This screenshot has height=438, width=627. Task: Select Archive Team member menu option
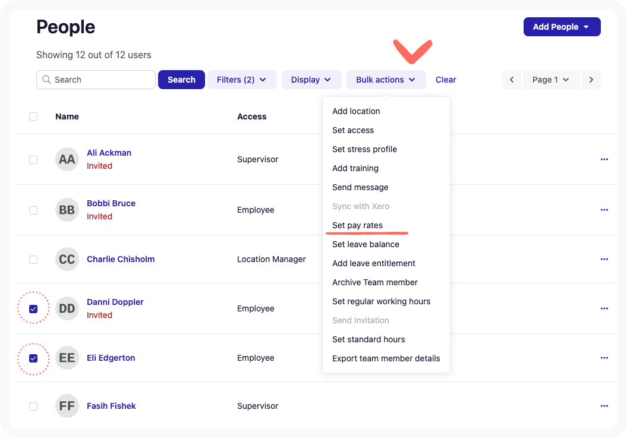pyautogui.click(x=374, y=282)
